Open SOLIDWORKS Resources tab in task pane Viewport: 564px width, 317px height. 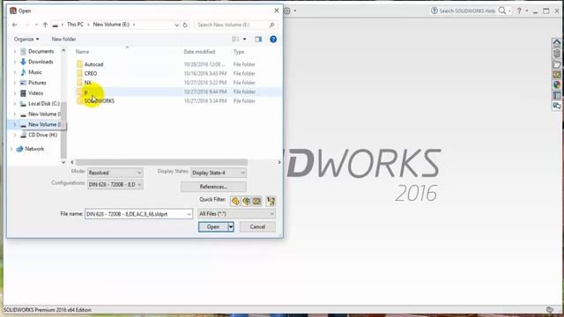pyautogui.click(x=557, y=43)
